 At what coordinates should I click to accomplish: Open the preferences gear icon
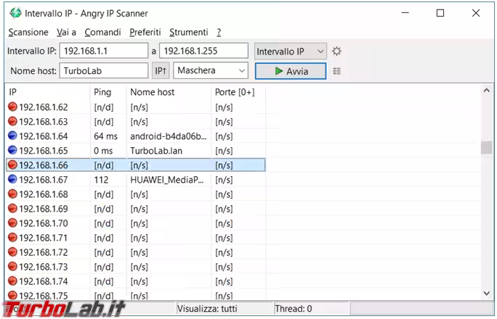pos(336,51)
